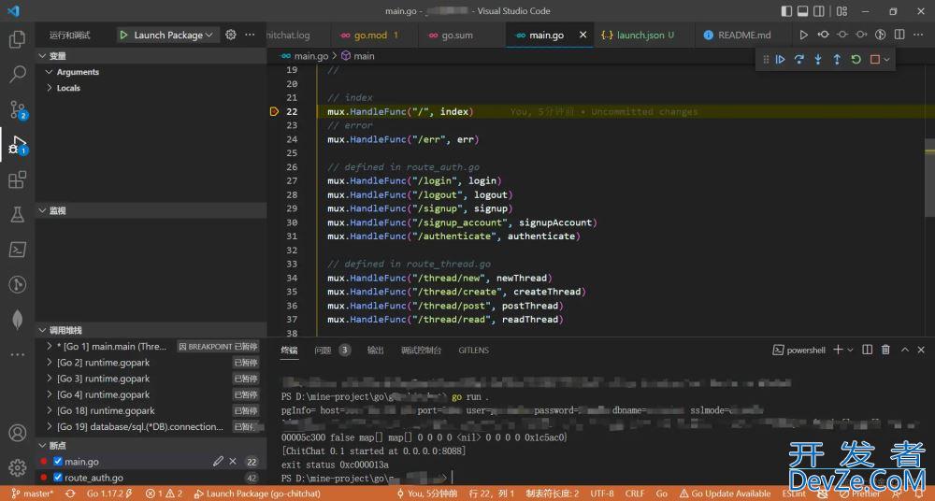Image resolution: width=935 pixels, height=501 pixels.
Task: Click CRLF line ending in status bar
Action: pyautogui.click(x=635, y=494)
